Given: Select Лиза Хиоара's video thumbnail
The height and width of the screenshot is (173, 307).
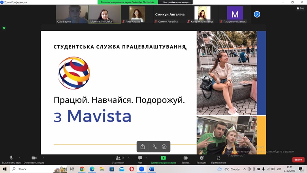Looking at the screenshot, I should pos(137,14).
